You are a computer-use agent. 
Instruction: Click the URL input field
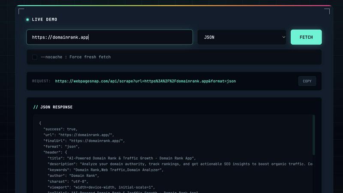point(110,37)
